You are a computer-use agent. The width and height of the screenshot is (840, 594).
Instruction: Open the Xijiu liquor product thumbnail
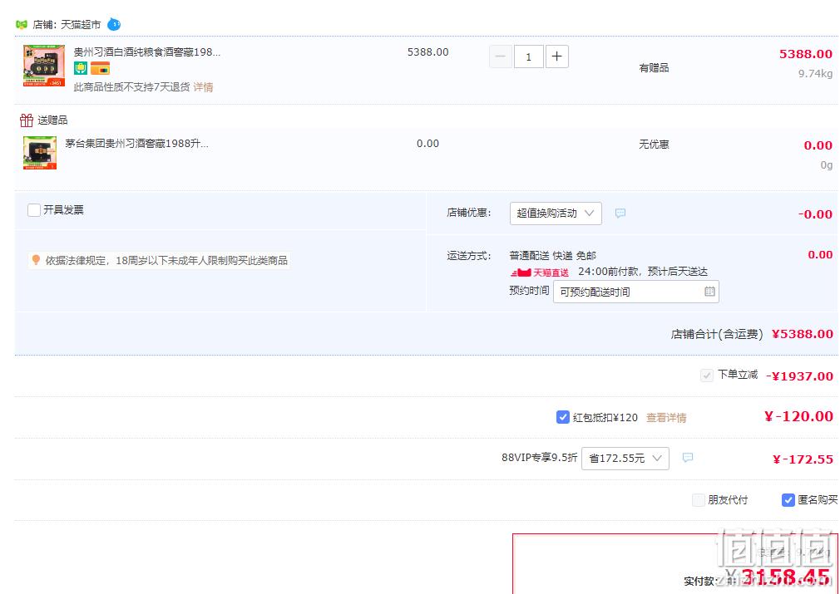[44, 66]
